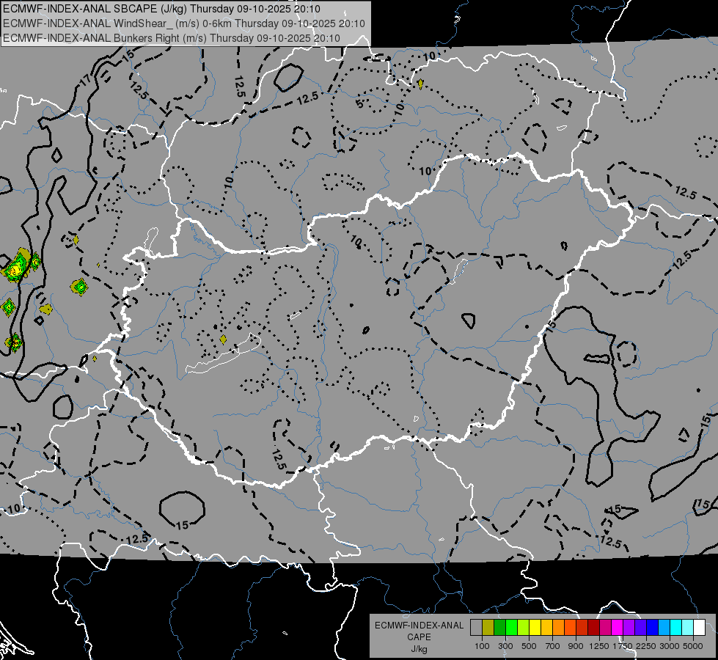The image size is (718, 660).
Task: Click the 17 contour label on the map
Action: [85, 81]
